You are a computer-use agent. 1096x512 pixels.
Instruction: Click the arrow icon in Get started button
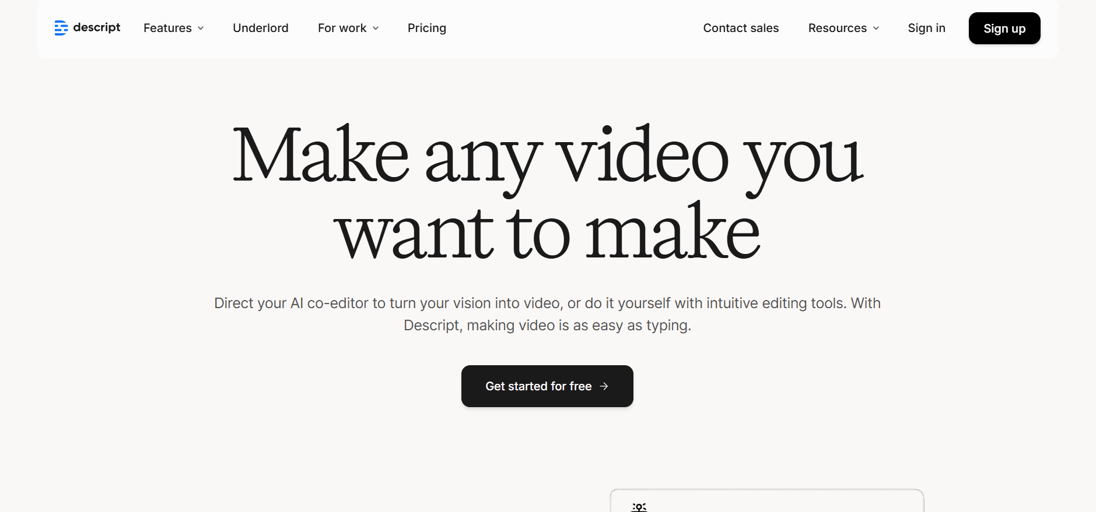[x=604, y=386]
